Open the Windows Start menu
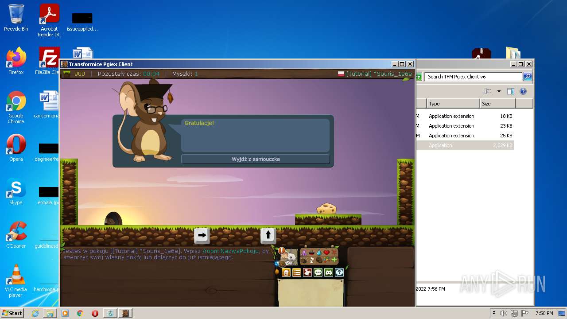567x319 pixels. point(12,313)
